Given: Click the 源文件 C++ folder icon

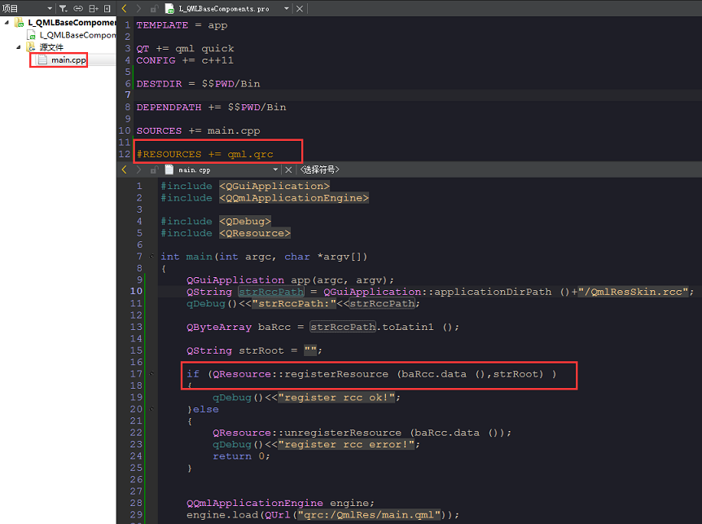Looking at the screenshot, I should click(31, 47).
